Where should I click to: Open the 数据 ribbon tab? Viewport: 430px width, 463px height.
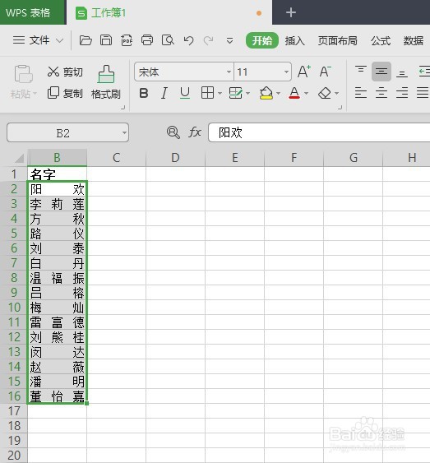[414, 41]
